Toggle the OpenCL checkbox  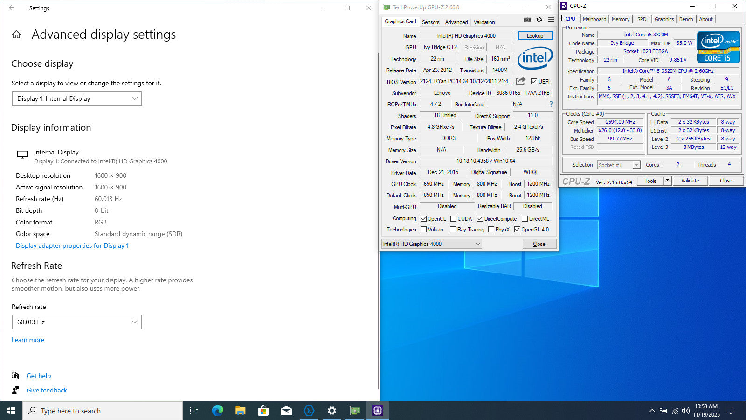point(423,219)
